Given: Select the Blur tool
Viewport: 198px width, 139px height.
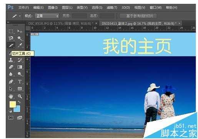Looking at the screenshot, I should coord(11,74).
